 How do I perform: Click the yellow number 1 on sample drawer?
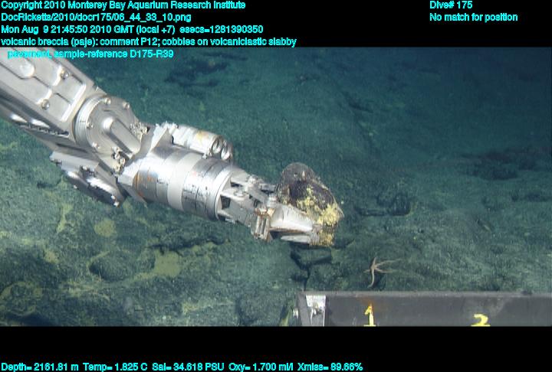[370, 315]
